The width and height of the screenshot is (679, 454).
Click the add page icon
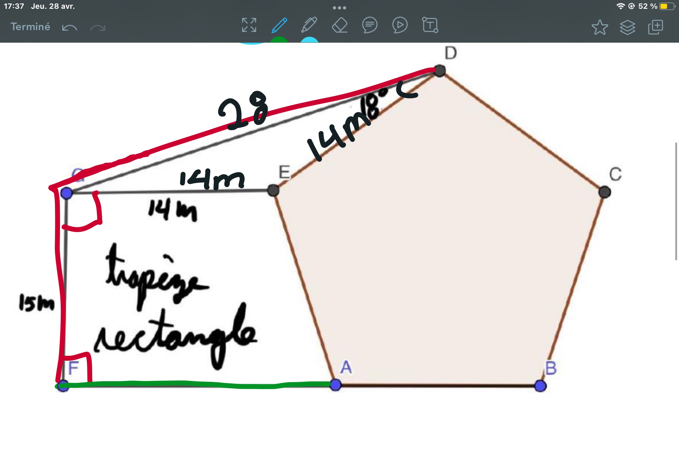pos(655,27)
